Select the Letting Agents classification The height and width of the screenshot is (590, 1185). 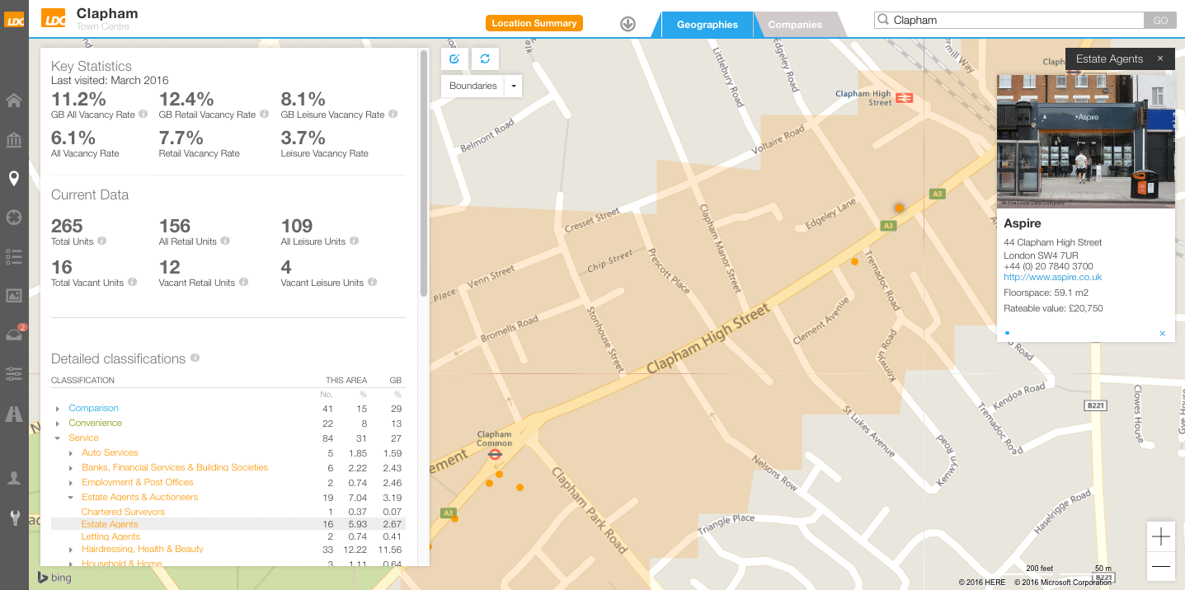(x=111, y=536)
